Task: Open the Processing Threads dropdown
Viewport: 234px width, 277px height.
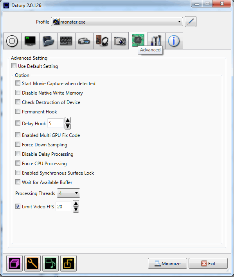Action: pos(68,193)
